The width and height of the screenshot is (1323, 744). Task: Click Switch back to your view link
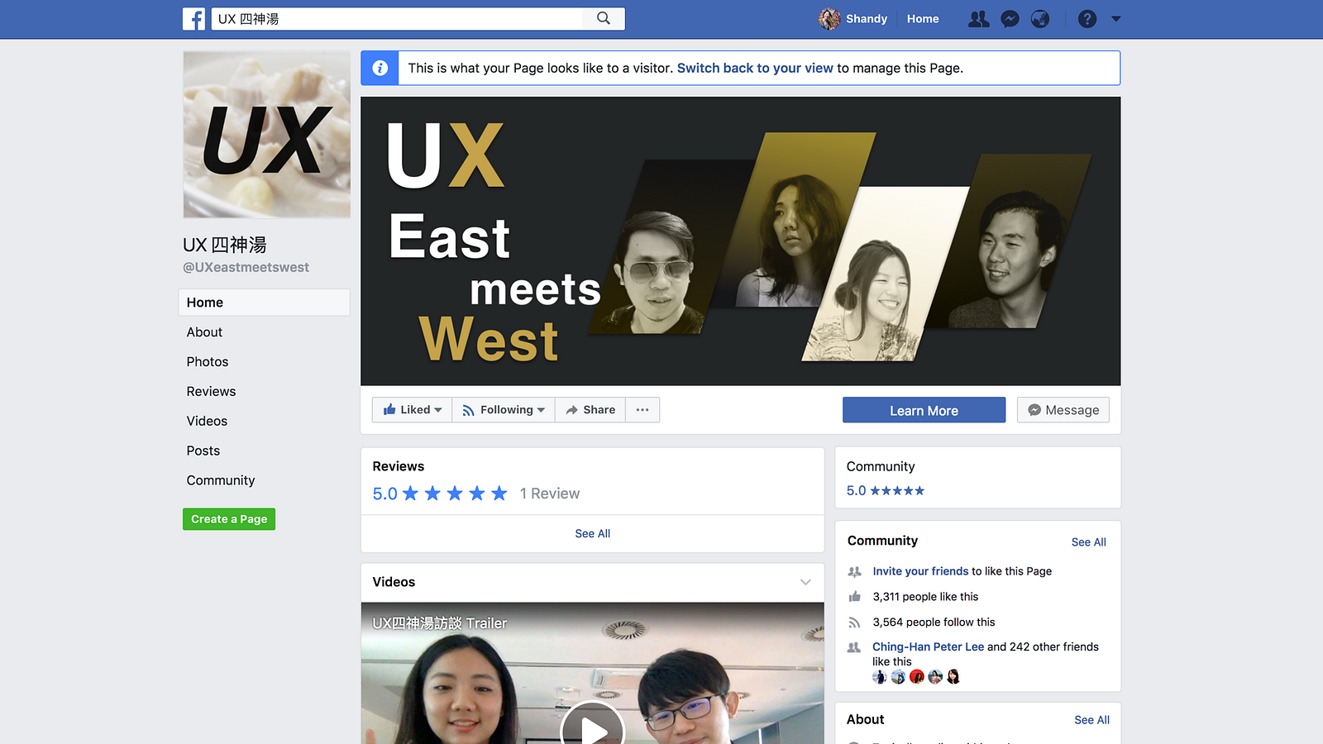755,68
